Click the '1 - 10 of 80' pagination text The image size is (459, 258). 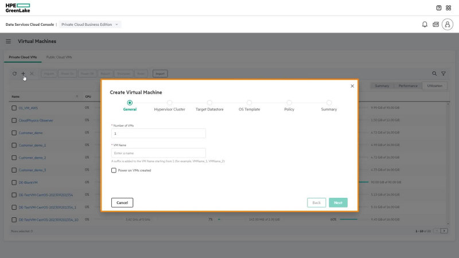(x=423, y=231)
